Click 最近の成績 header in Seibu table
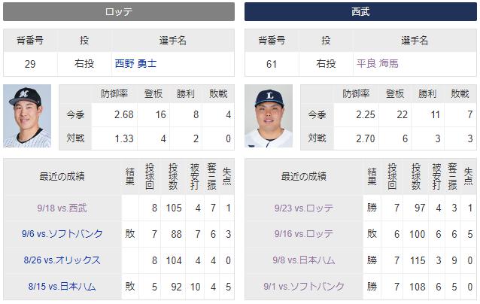 click(304, 176)
